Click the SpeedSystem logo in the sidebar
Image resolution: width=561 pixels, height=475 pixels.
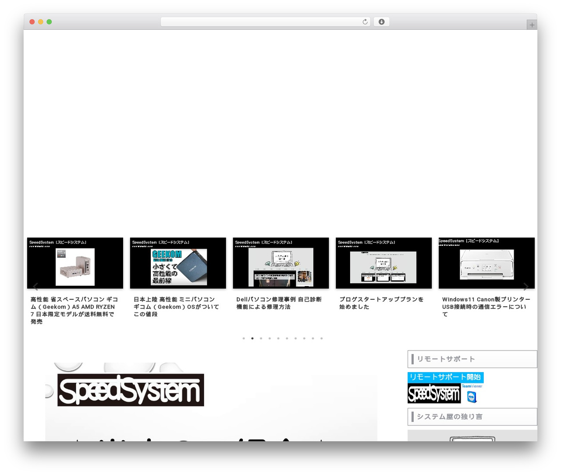[x=434, y=393]
